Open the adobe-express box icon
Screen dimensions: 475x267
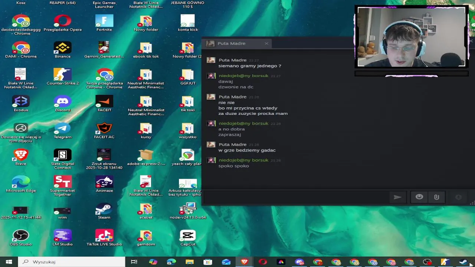146,157
